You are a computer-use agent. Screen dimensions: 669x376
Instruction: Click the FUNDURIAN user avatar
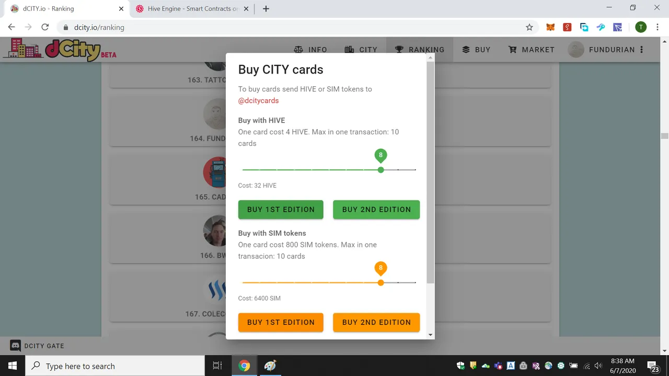576,50
